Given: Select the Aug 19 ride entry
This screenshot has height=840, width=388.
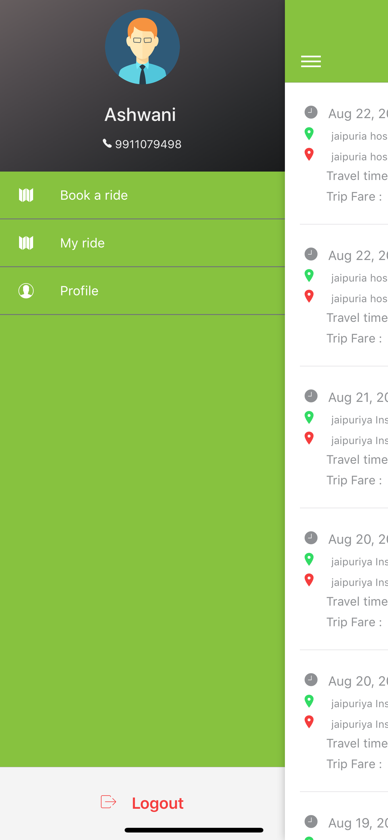Looking at the screenshot, I should point(344,816).
